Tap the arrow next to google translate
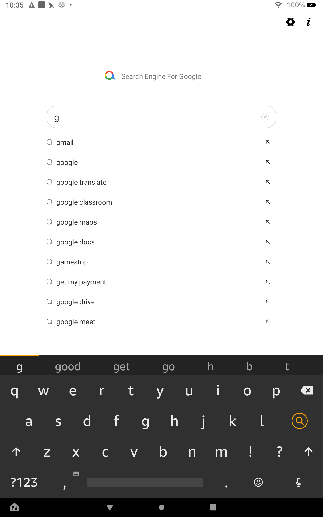The width and height of the screenshot is (323, 517). (x=268, y=182)
